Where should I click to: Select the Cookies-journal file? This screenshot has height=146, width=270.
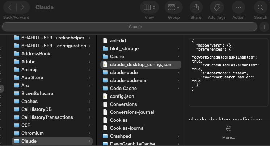point(141,128)
